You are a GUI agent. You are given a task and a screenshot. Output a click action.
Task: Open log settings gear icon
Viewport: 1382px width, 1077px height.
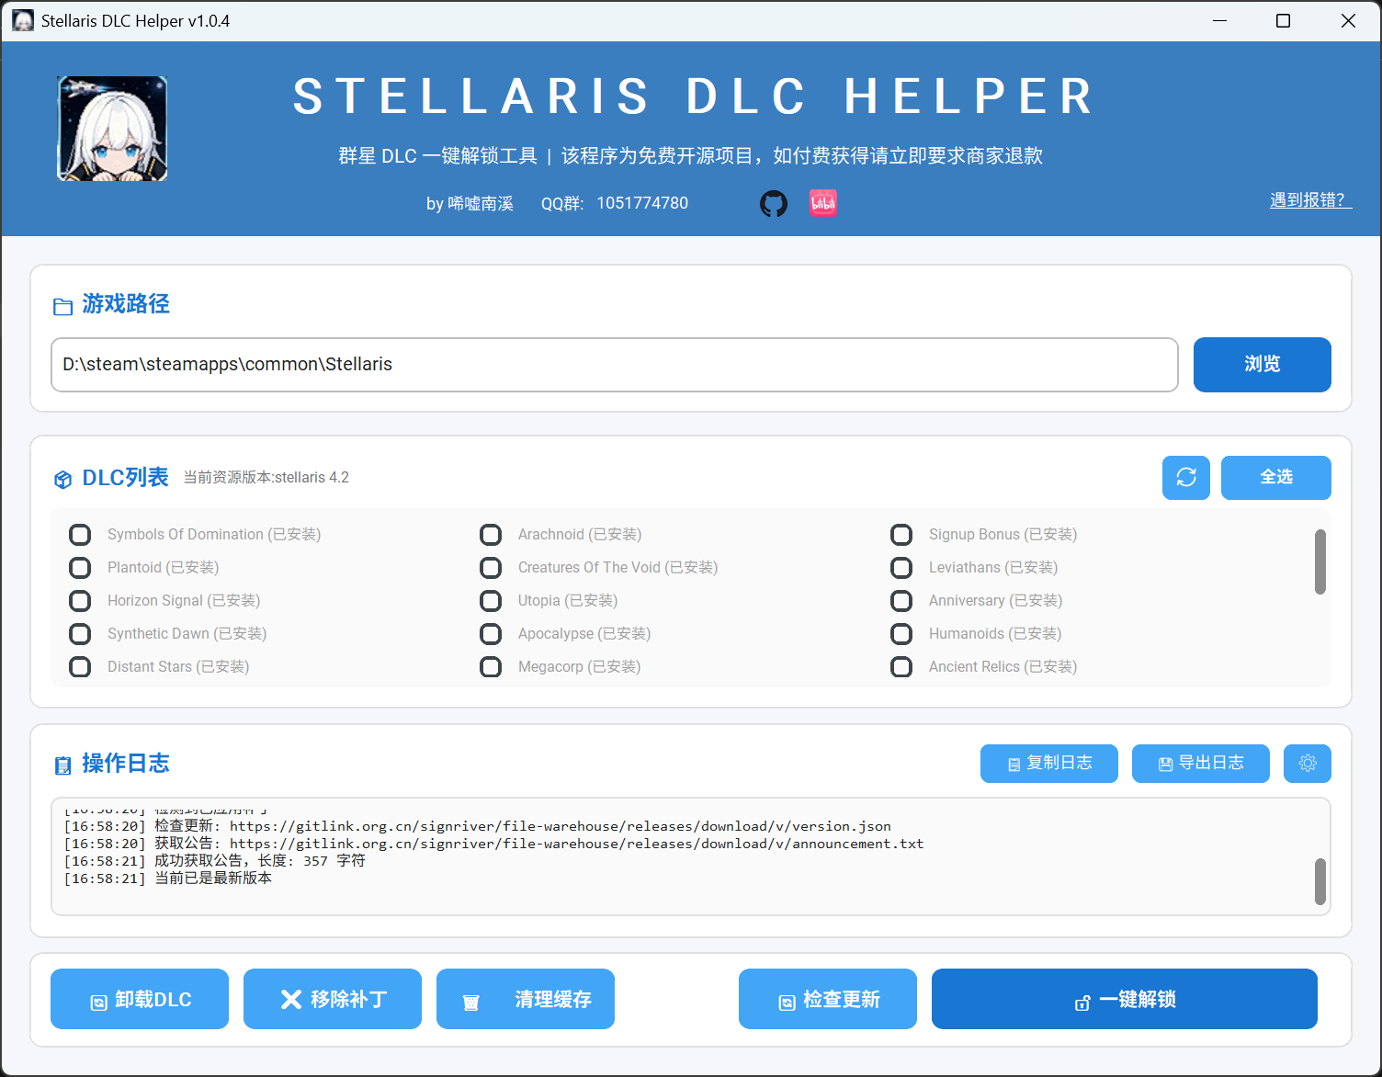(x=1308, y=764)
